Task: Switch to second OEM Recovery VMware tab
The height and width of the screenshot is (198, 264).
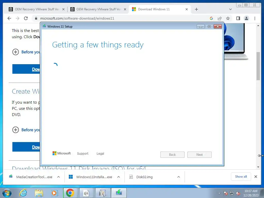Action: pyautogui.click(x=99, y=9)
